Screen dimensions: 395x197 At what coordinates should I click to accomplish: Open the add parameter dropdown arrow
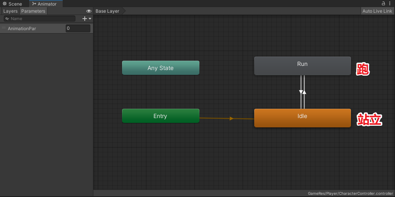(x=90, y=19)
